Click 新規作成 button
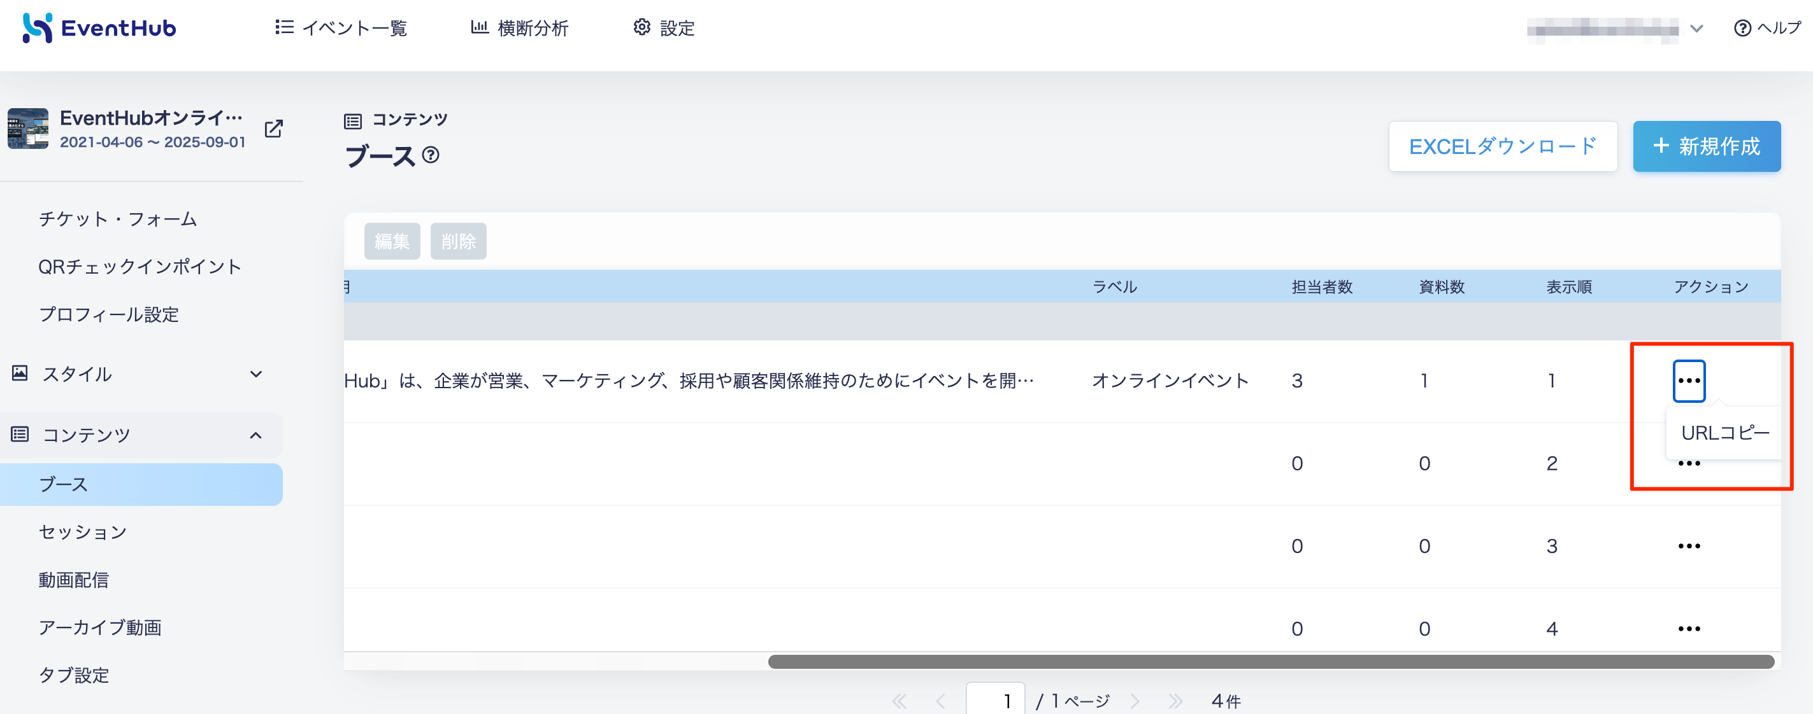The height and width of the screenshot is (714, 1813). click(1706, 146)
